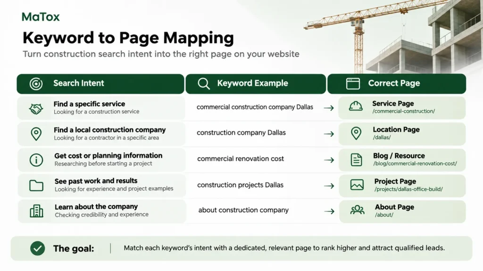Click the target icon beside Search Intent
Viewport: 483px width, 271px height.
coord(36,84)
